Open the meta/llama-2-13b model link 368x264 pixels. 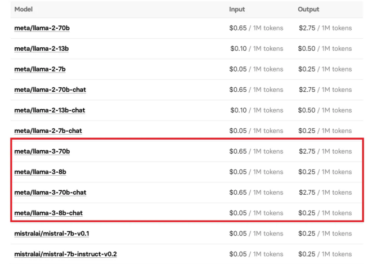coord(42,48)
